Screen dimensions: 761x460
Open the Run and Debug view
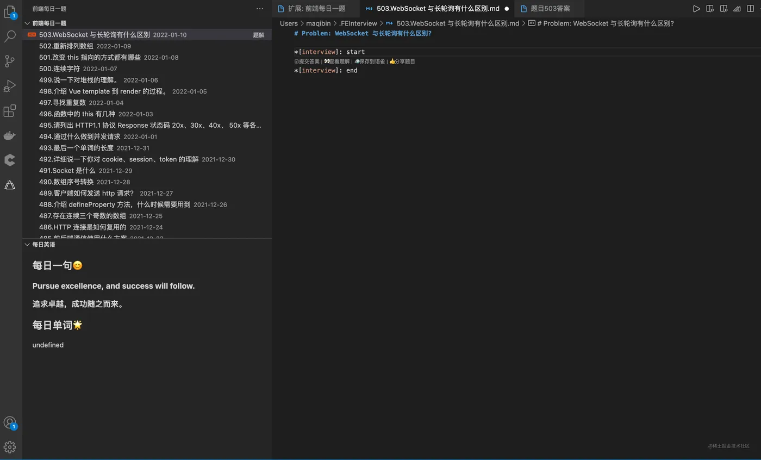[9, 86]
